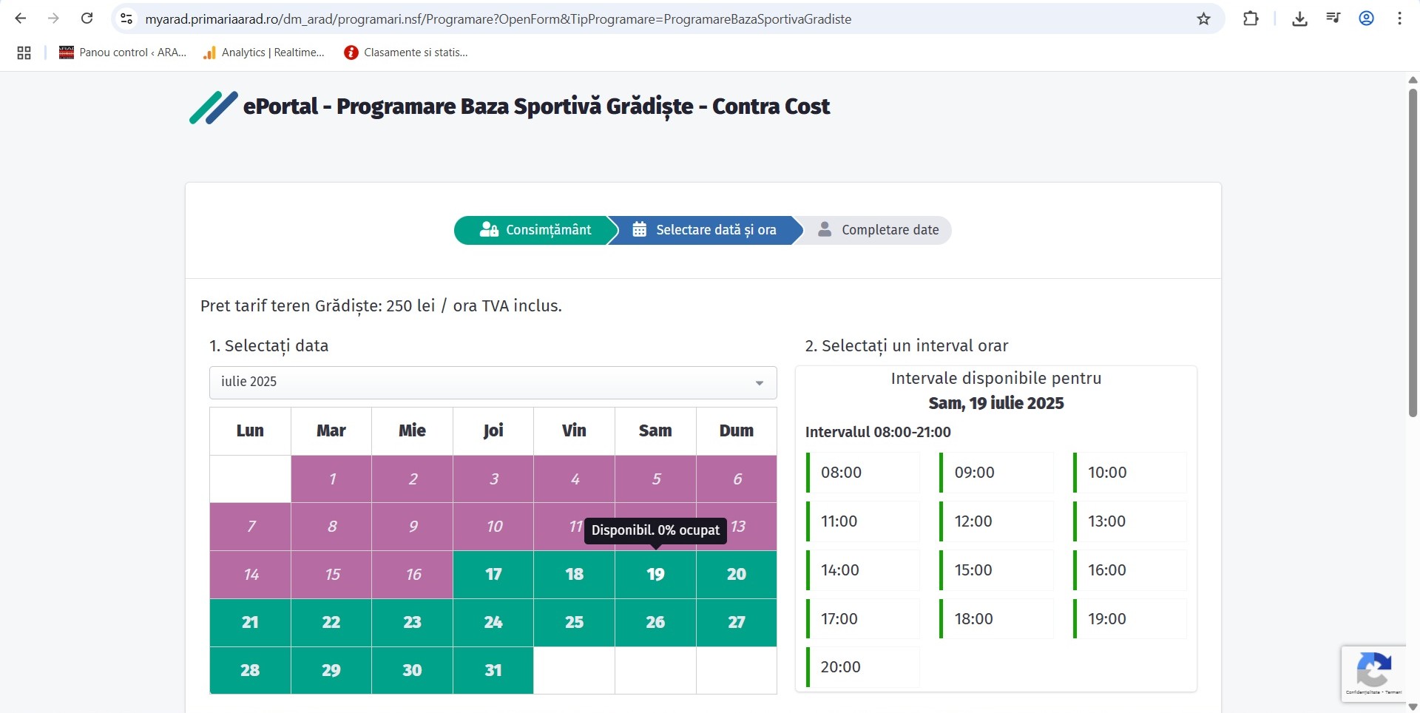Bookmark this page with the star icon
The width and height of the screenshot is (1420, 713).
(1203, 19)
